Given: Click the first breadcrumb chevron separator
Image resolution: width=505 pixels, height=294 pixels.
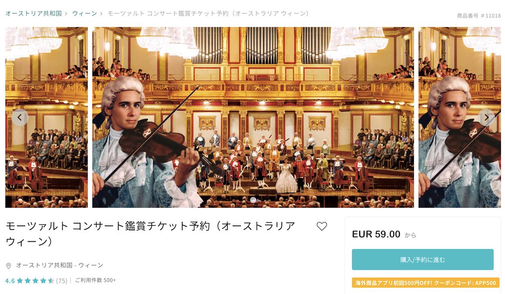Looking at the screenshot, I should [67, 13].
